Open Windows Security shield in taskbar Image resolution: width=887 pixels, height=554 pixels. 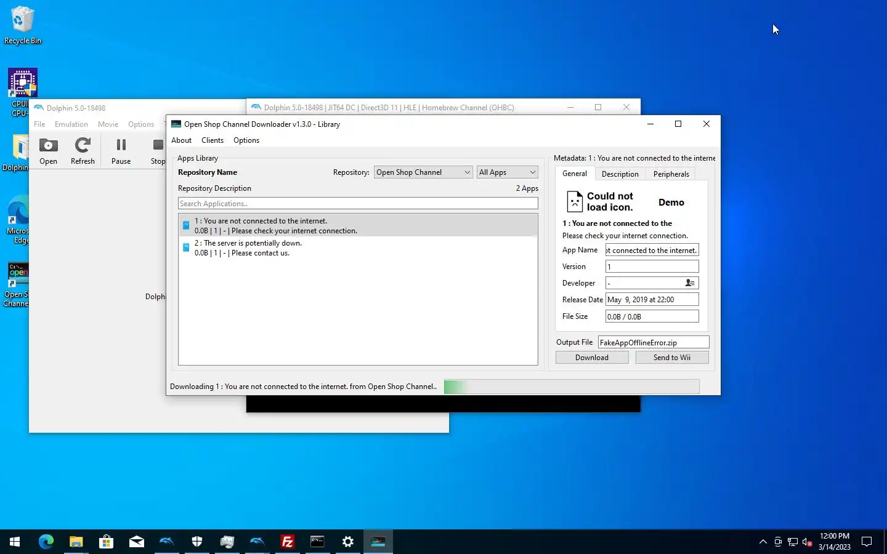coord(197,542)
